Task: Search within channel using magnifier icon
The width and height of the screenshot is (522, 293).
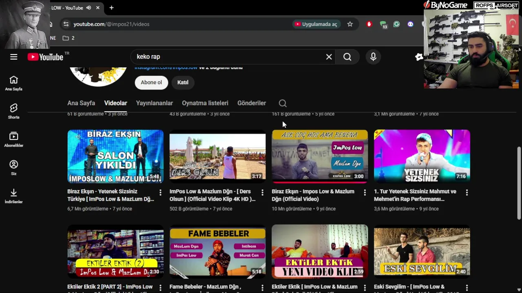Action: pos(283,103)
